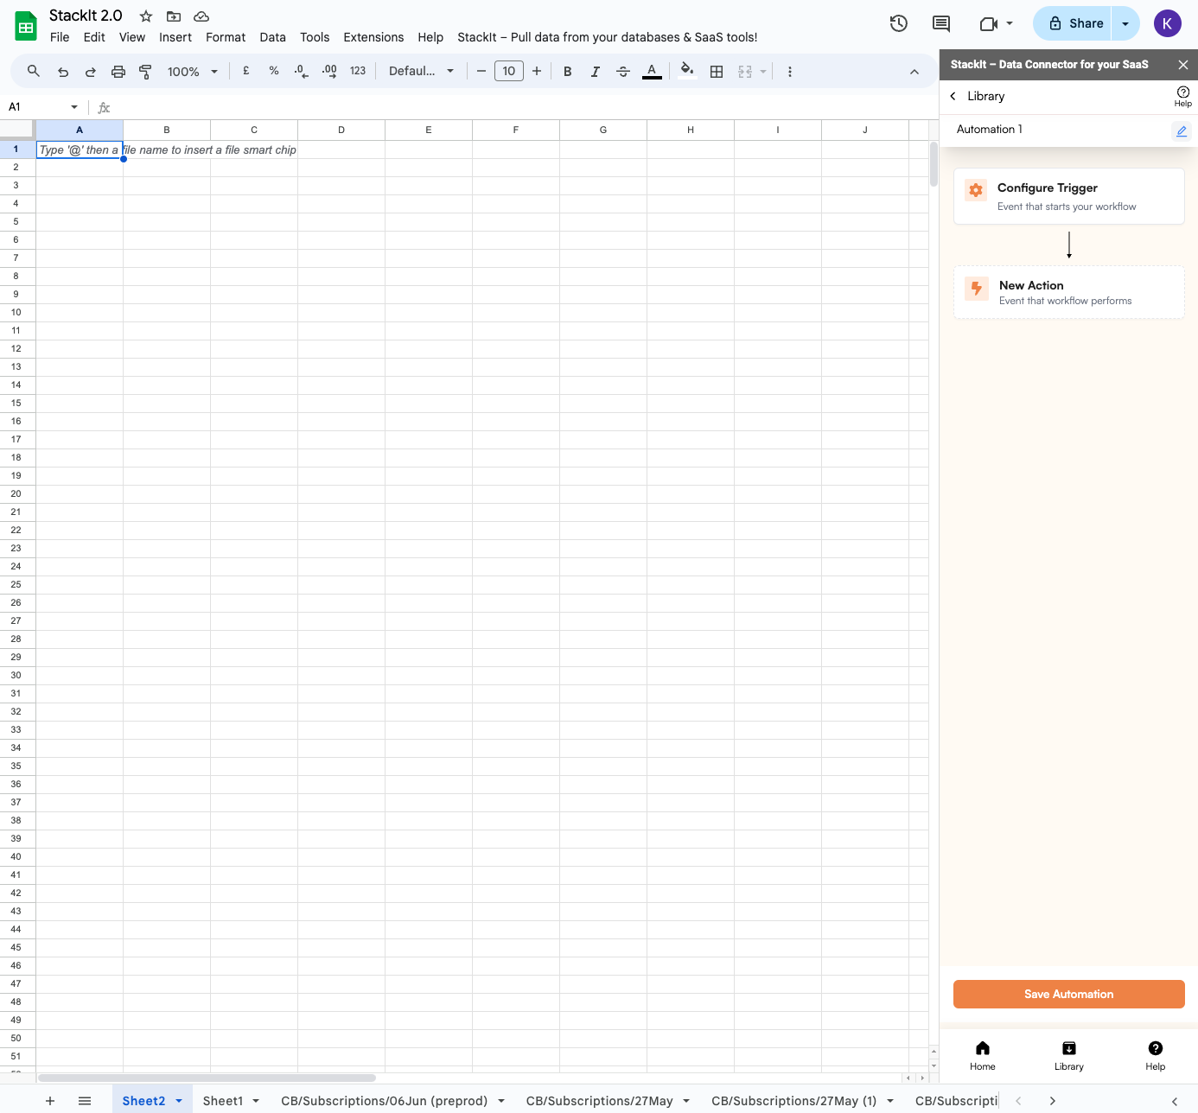The width and height of the screenshot is (1198, 1113).
Task: Close the StackIt sidebar panel
Action: pyautogui.click(x=1183, y=65)
